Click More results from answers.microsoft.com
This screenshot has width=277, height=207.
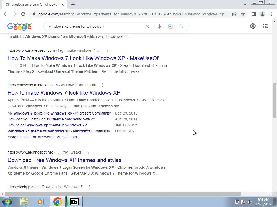pos(42,137)
